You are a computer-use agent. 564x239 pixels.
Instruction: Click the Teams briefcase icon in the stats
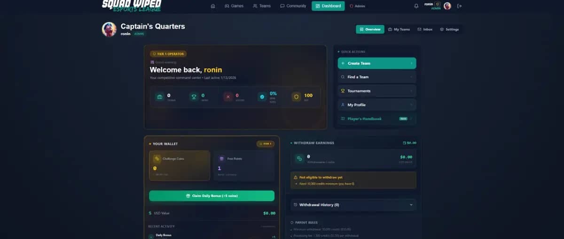(x=159, y=97)
